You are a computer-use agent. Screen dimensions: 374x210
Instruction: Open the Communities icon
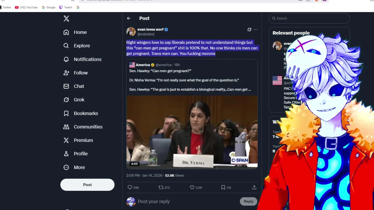[66, 127]
